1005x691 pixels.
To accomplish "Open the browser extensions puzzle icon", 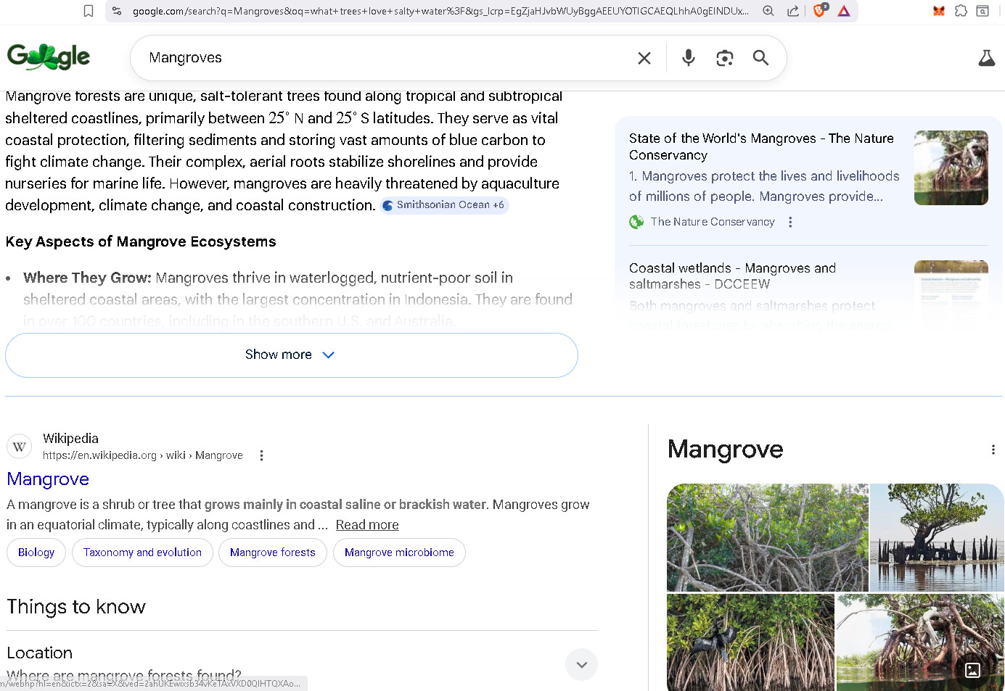I will [x=961, y=11].
